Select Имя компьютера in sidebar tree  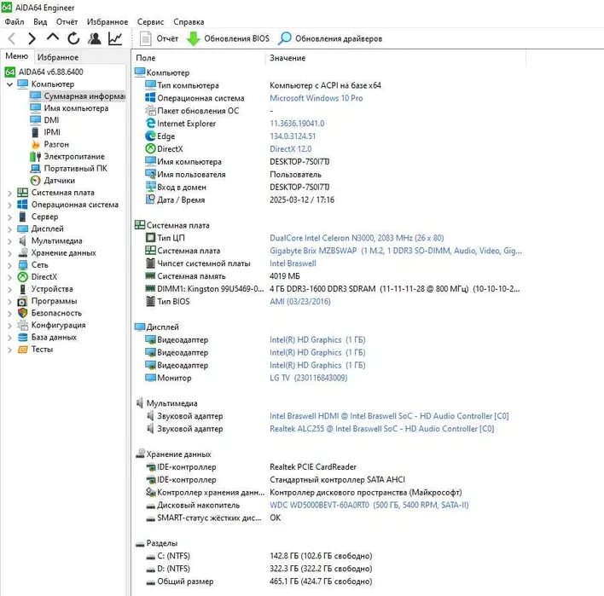69,108
